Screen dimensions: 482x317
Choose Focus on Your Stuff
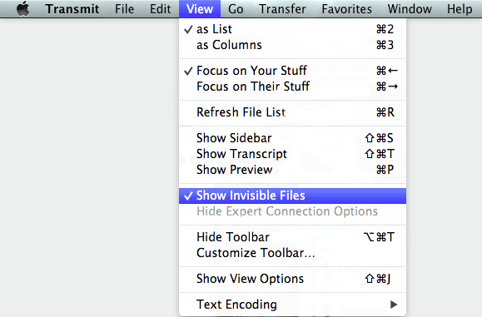tap(292, 71)
